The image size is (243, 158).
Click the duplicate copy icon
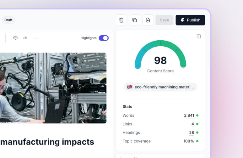pyautogui.click(x=134, y=20)
